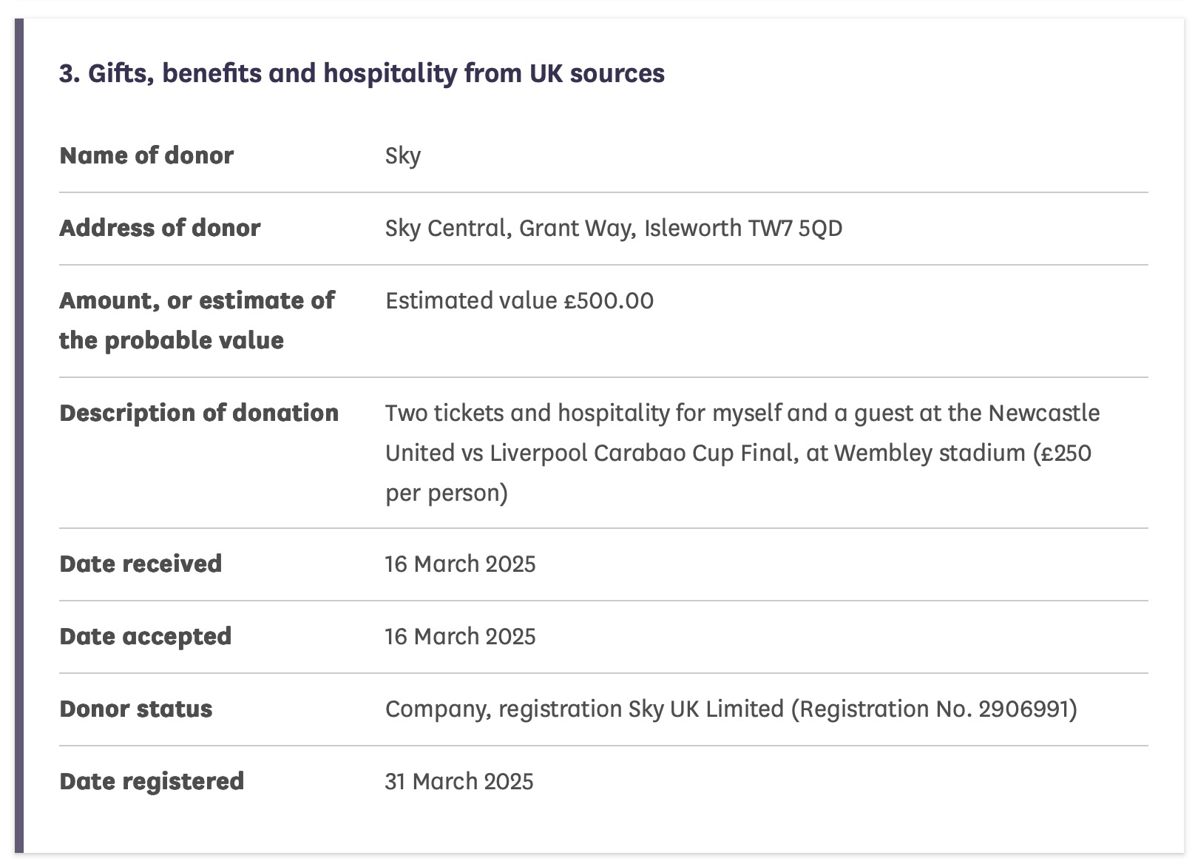Click the 31 March 2025 date
Screen dimensions: 1195x864
[459, 781]
